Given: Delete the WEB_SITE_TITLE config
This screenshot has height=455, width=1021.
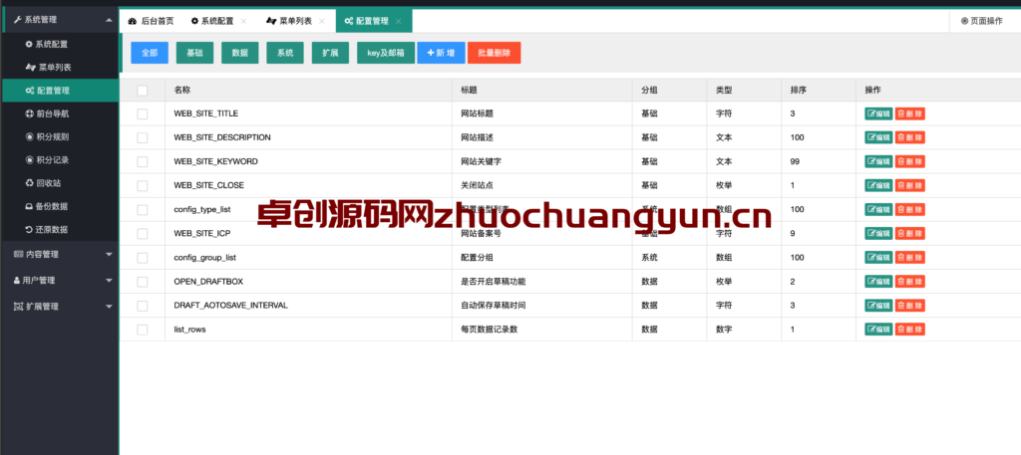Looking at the screenshot, I should click(909, 114).
